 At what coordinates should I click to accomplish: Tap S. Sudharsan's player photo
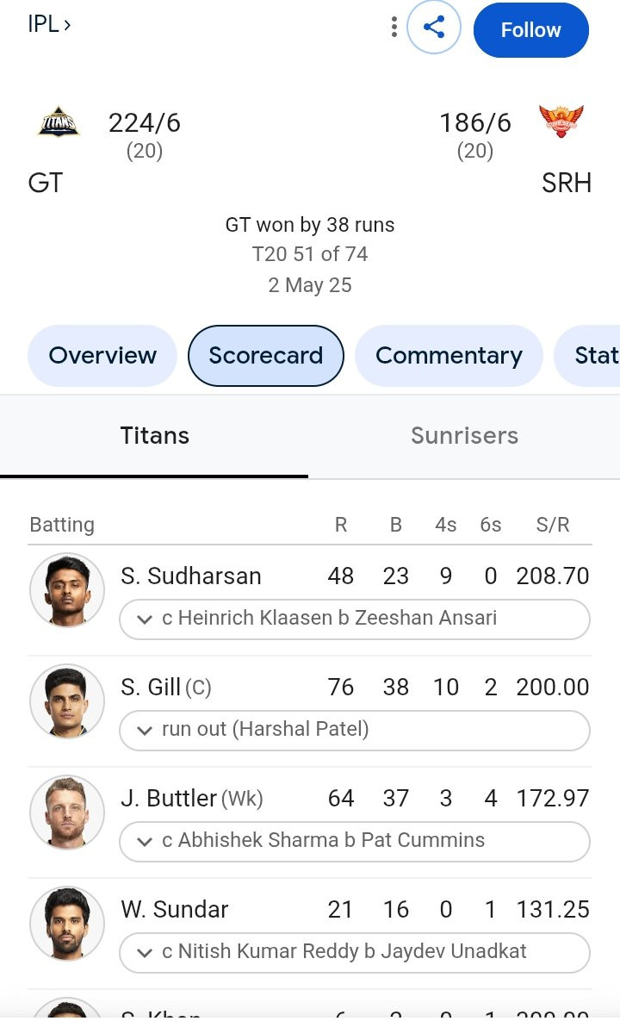point(67,591)
